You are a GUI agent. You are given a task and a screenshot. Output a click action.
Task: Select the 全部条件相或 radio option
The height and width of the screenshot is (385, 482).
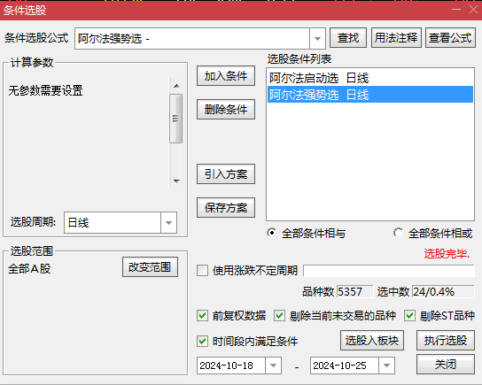point(399,233)
